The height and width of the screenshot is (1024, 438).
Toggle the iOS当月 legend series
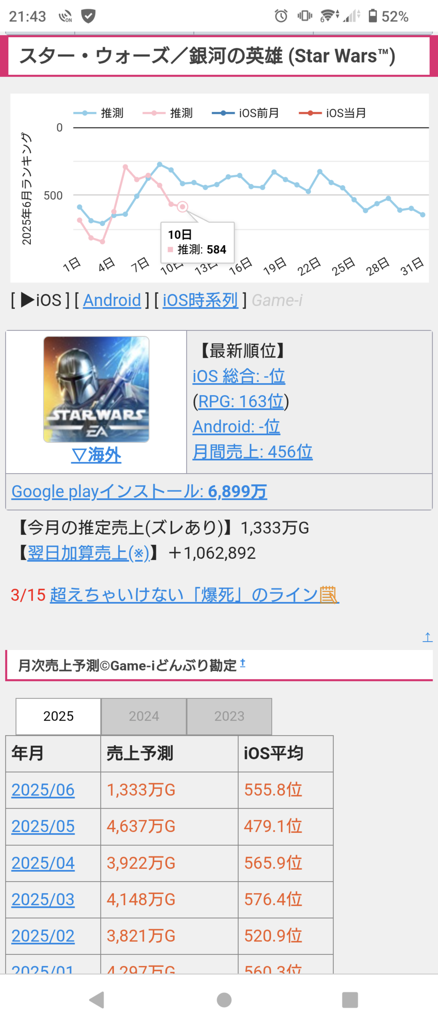point(332,113)
